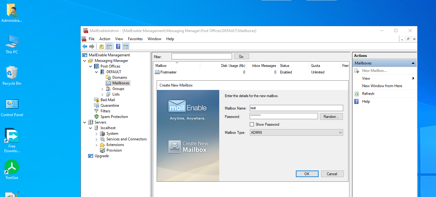The width and height of the screenshot is (436, 197).
Task: Click the Back arrow in the toolbar
Action: [85, 47]
